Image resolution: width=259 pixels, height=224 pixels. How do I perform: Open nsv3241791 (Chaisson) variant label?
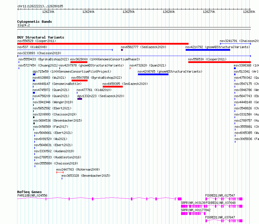click(x=239, y=41)
